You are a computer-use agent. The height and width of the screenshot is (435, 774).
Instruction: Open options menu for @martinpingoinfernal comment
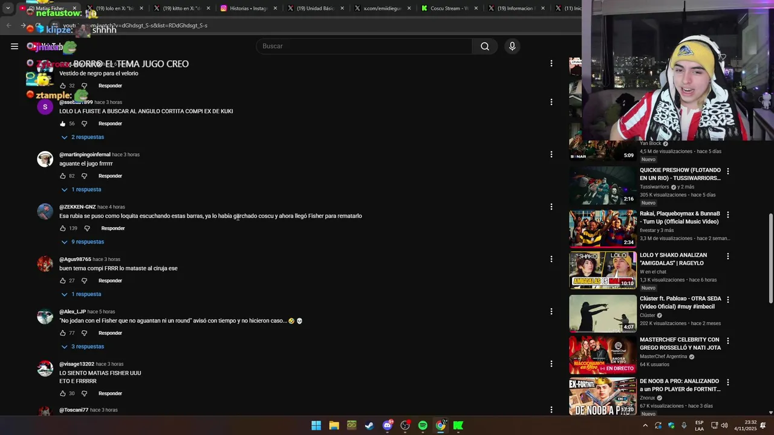pos(551,155)
